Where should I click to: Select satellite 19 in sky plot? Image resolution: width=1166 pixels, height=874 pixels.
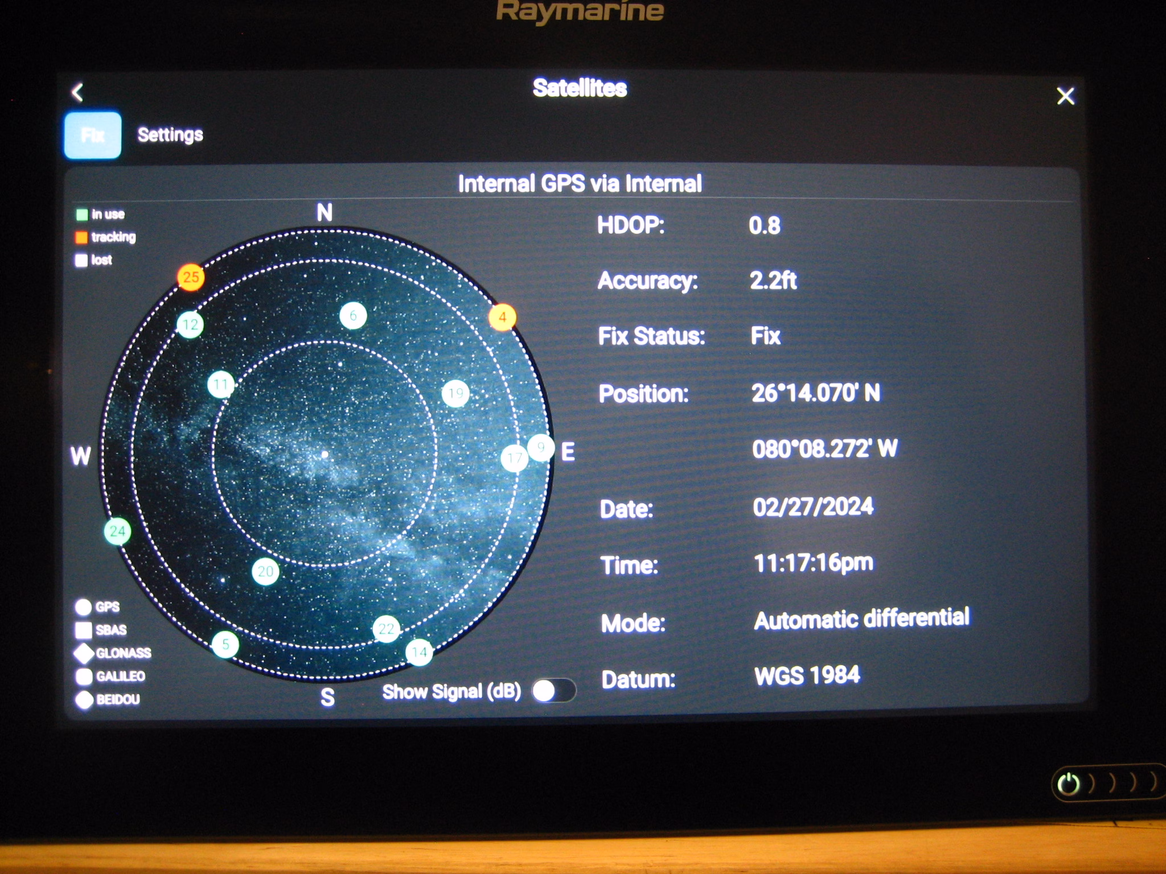point(455,393)
